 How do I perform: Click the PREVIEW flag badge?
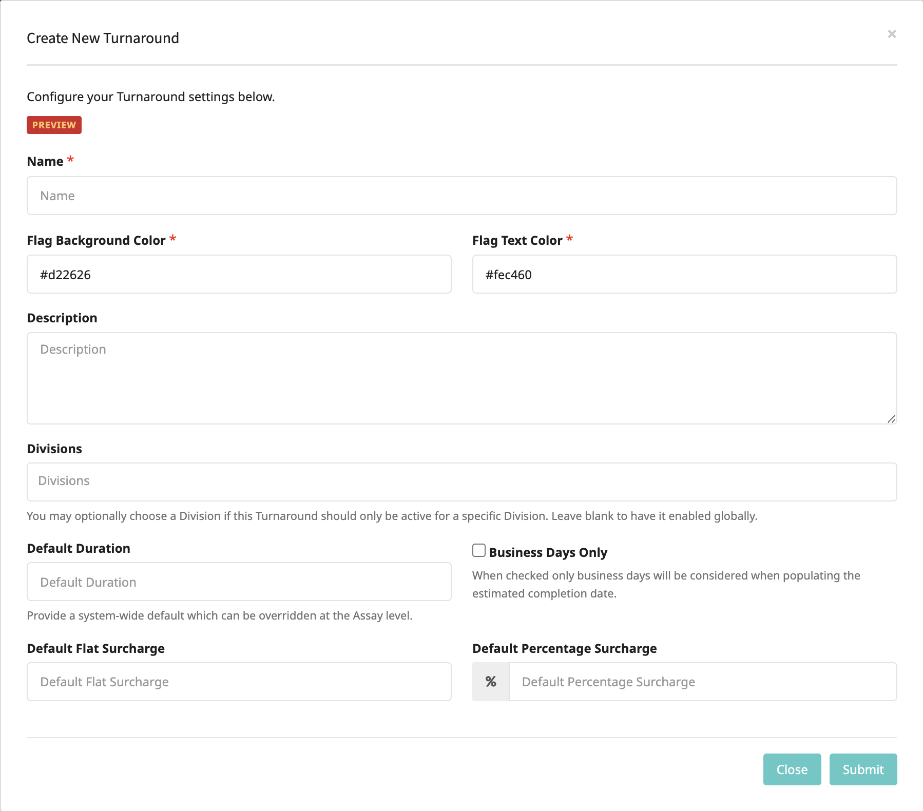pos(54,125)
